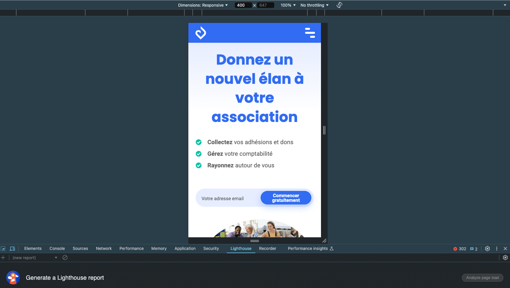This screenshot has width=510, height=288.
Task: Open the website's hamburger navigation menu
Action: pos(310,33)
